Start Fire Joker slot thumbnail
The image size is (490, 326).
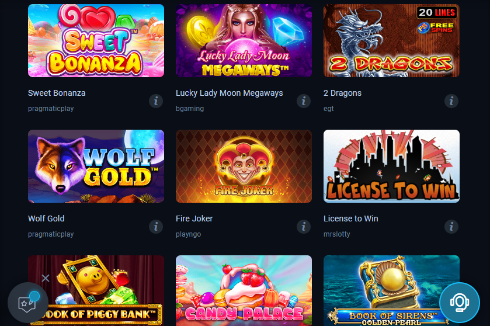[244, 167]
